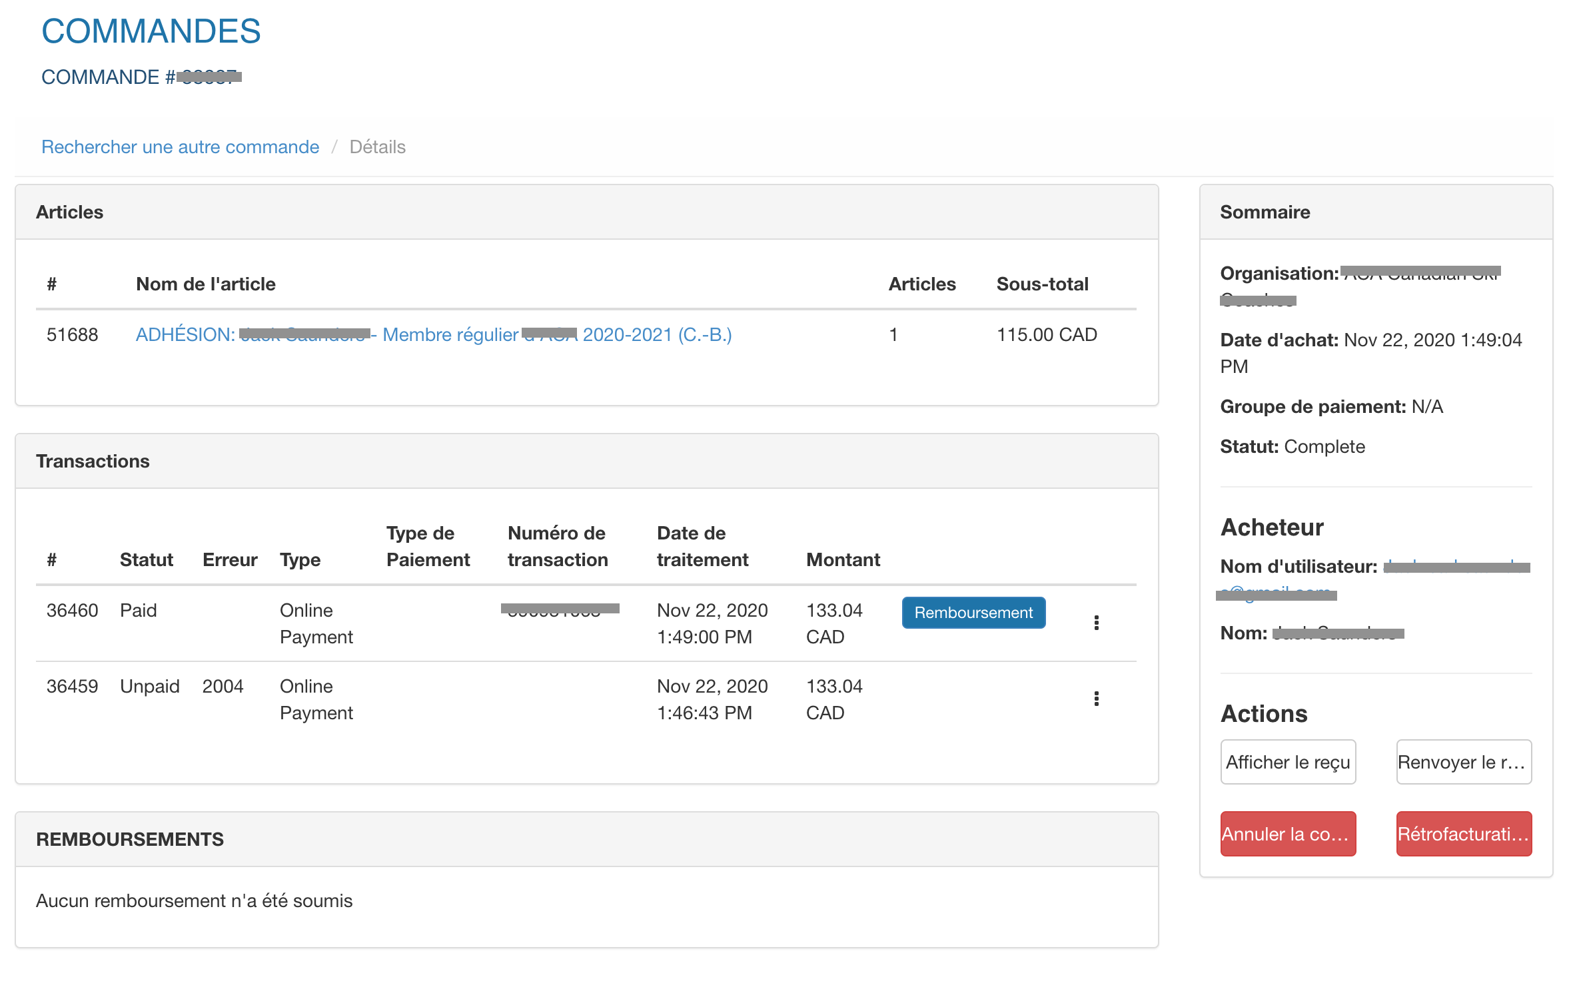
Task: Click the Montant column header
Action: 842,559
